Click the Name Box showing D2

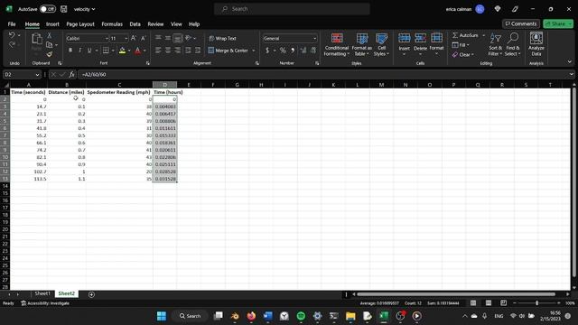pos(22,74)
